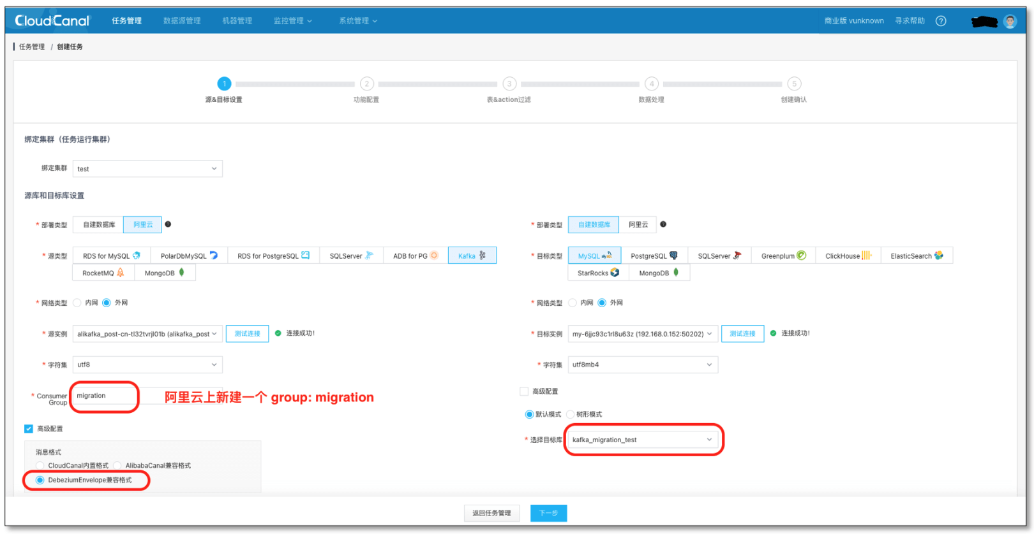Expand the 系统管理 menu
Viewport: 1034px width, 534px height.
[358, 21]
